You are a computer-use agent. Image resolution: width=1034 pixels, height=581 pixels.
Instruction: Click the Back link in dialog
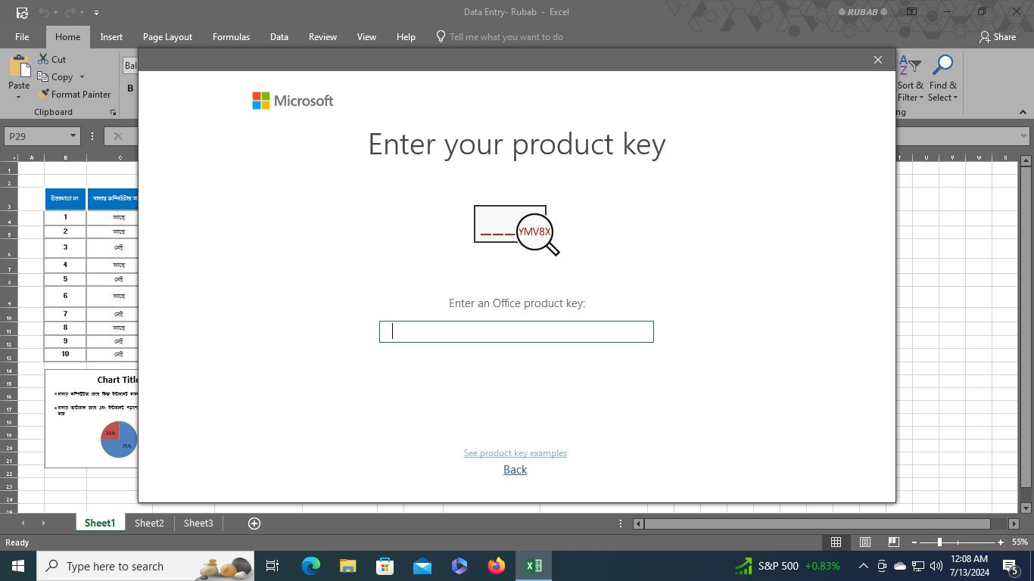click(515, 470)
